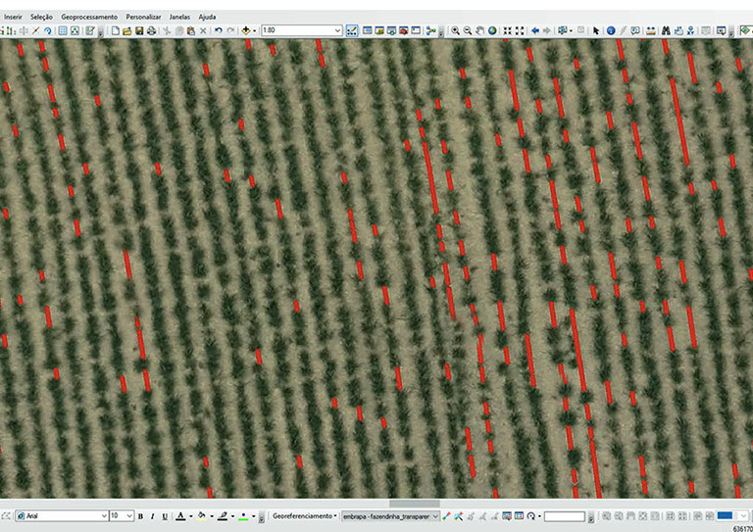Go back to previous extent
This screenshot has width=753, height=532.
click(x=534, y=30)
